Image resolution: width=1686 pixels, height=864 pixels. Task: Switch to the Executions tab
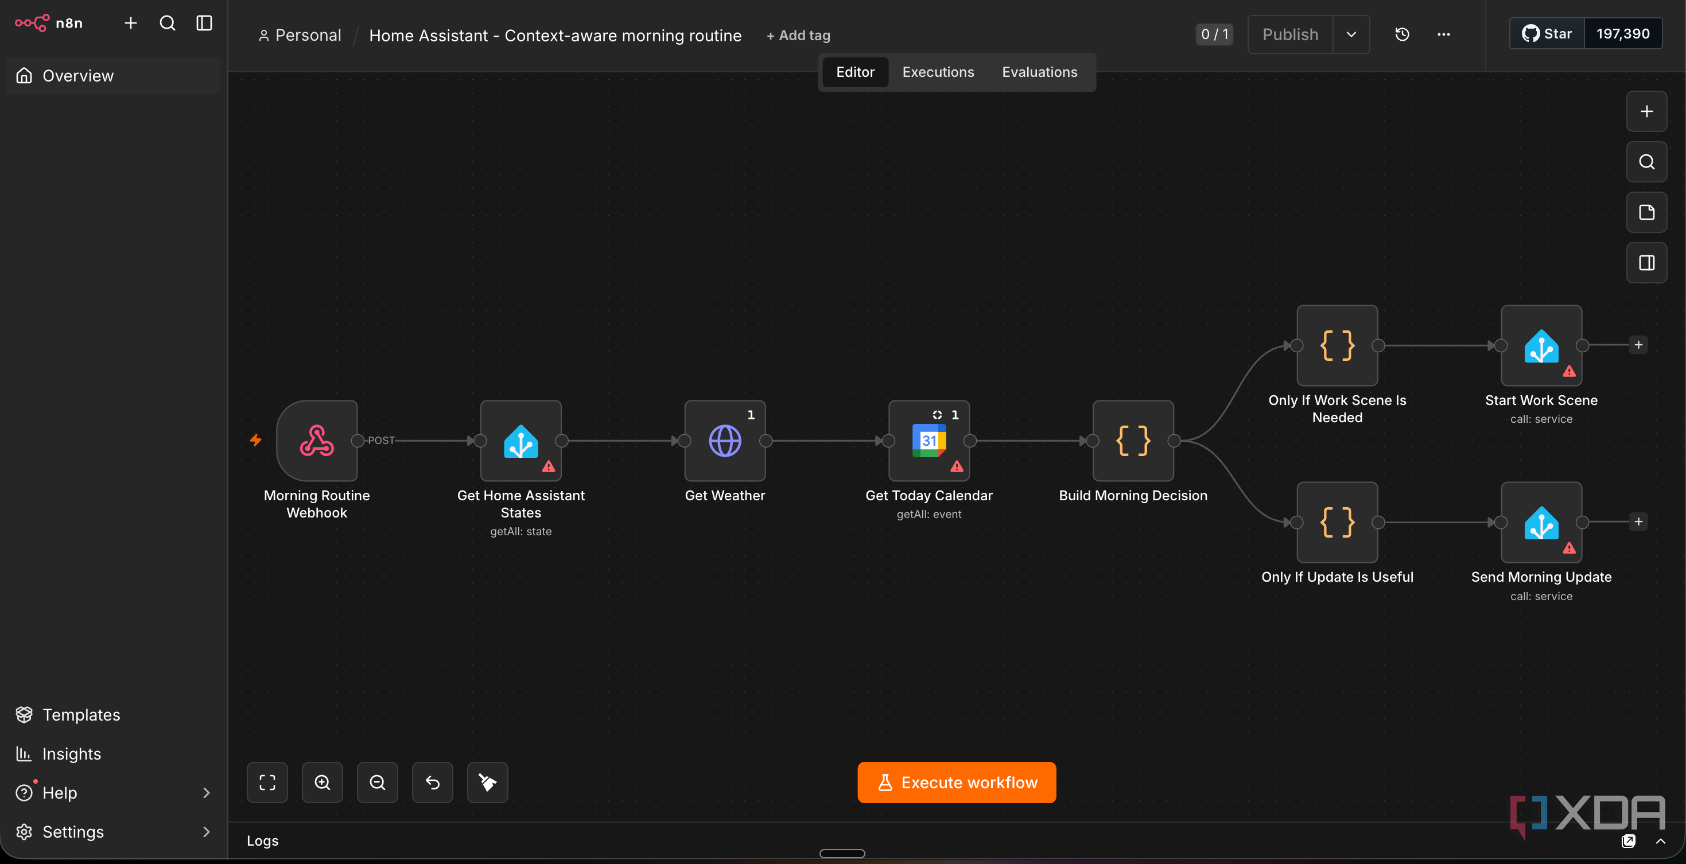938,72
